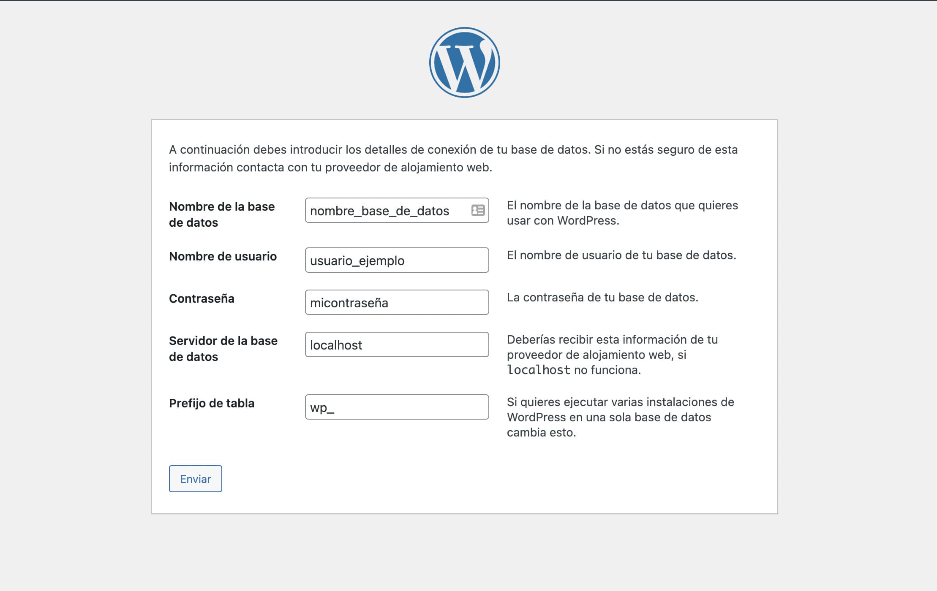Screen dimensions: 937x591
Task: Click the intro paragraph starting 'A continuación debes introducir'
Action: pyautogui.click(x=453, y=158)
